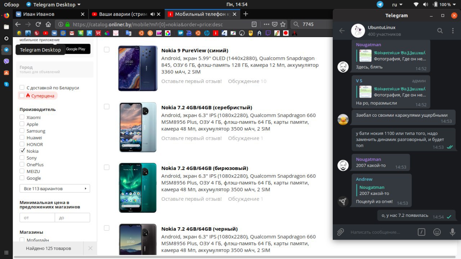Switch to the Иван Иванов tab
The height and width of the screenshot is (259, 461).
pos(50,14)
